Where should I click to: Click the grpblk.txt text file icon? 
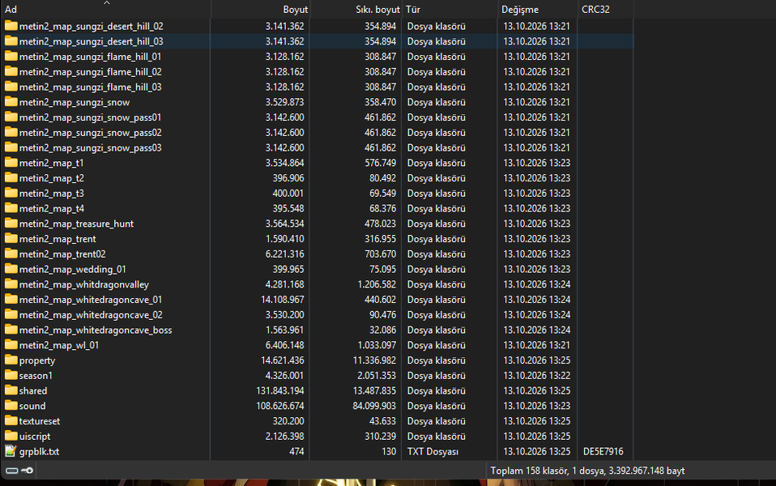11,451
